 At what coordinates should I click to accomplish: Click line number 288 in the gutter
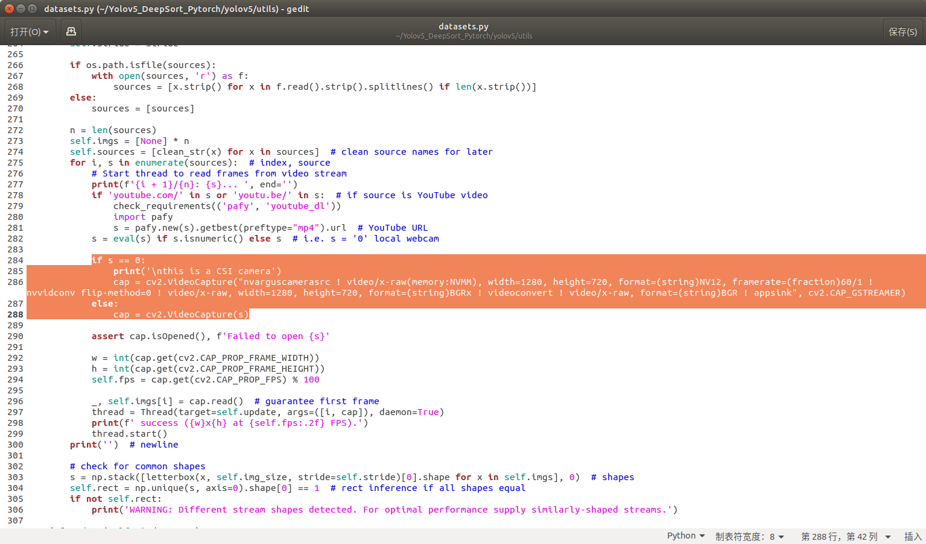tap(15, 314)
